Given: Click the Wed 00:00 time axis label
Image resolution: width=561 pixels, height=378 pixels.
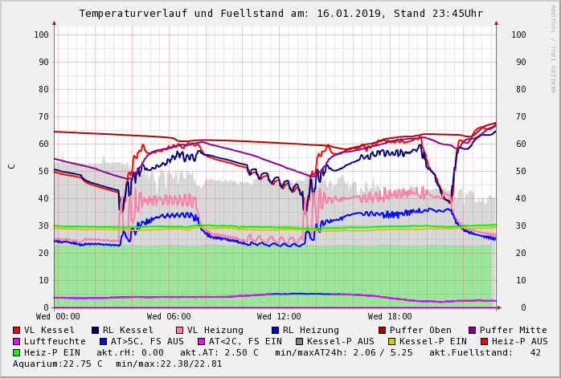Looking at the screenshot, I should tap(58, 317).
